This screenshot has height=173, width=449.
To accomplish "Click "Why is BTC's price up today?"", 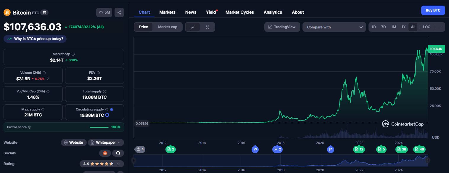I will click(35, 39).
